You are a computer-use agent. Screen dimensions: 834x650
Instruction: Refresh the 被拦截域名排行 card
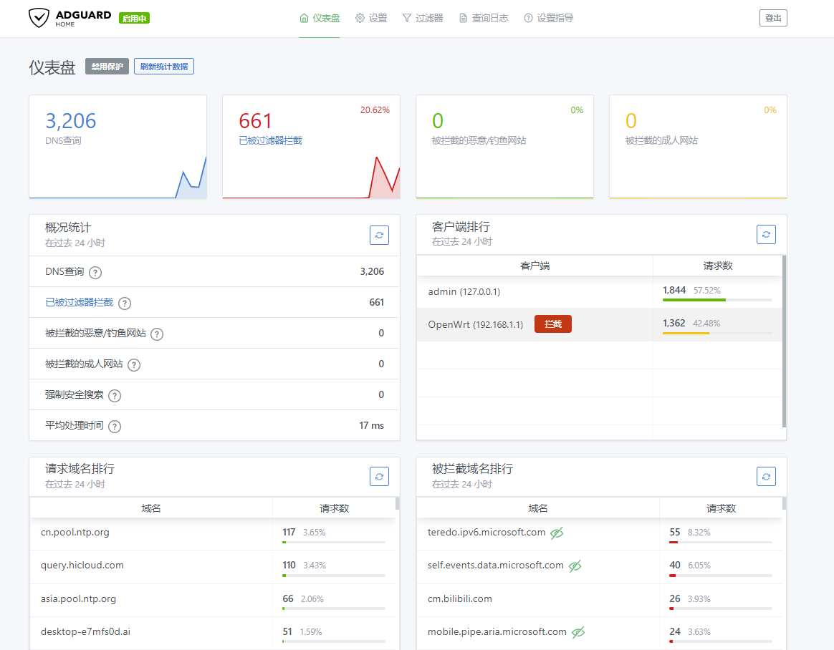click(766, 477)
